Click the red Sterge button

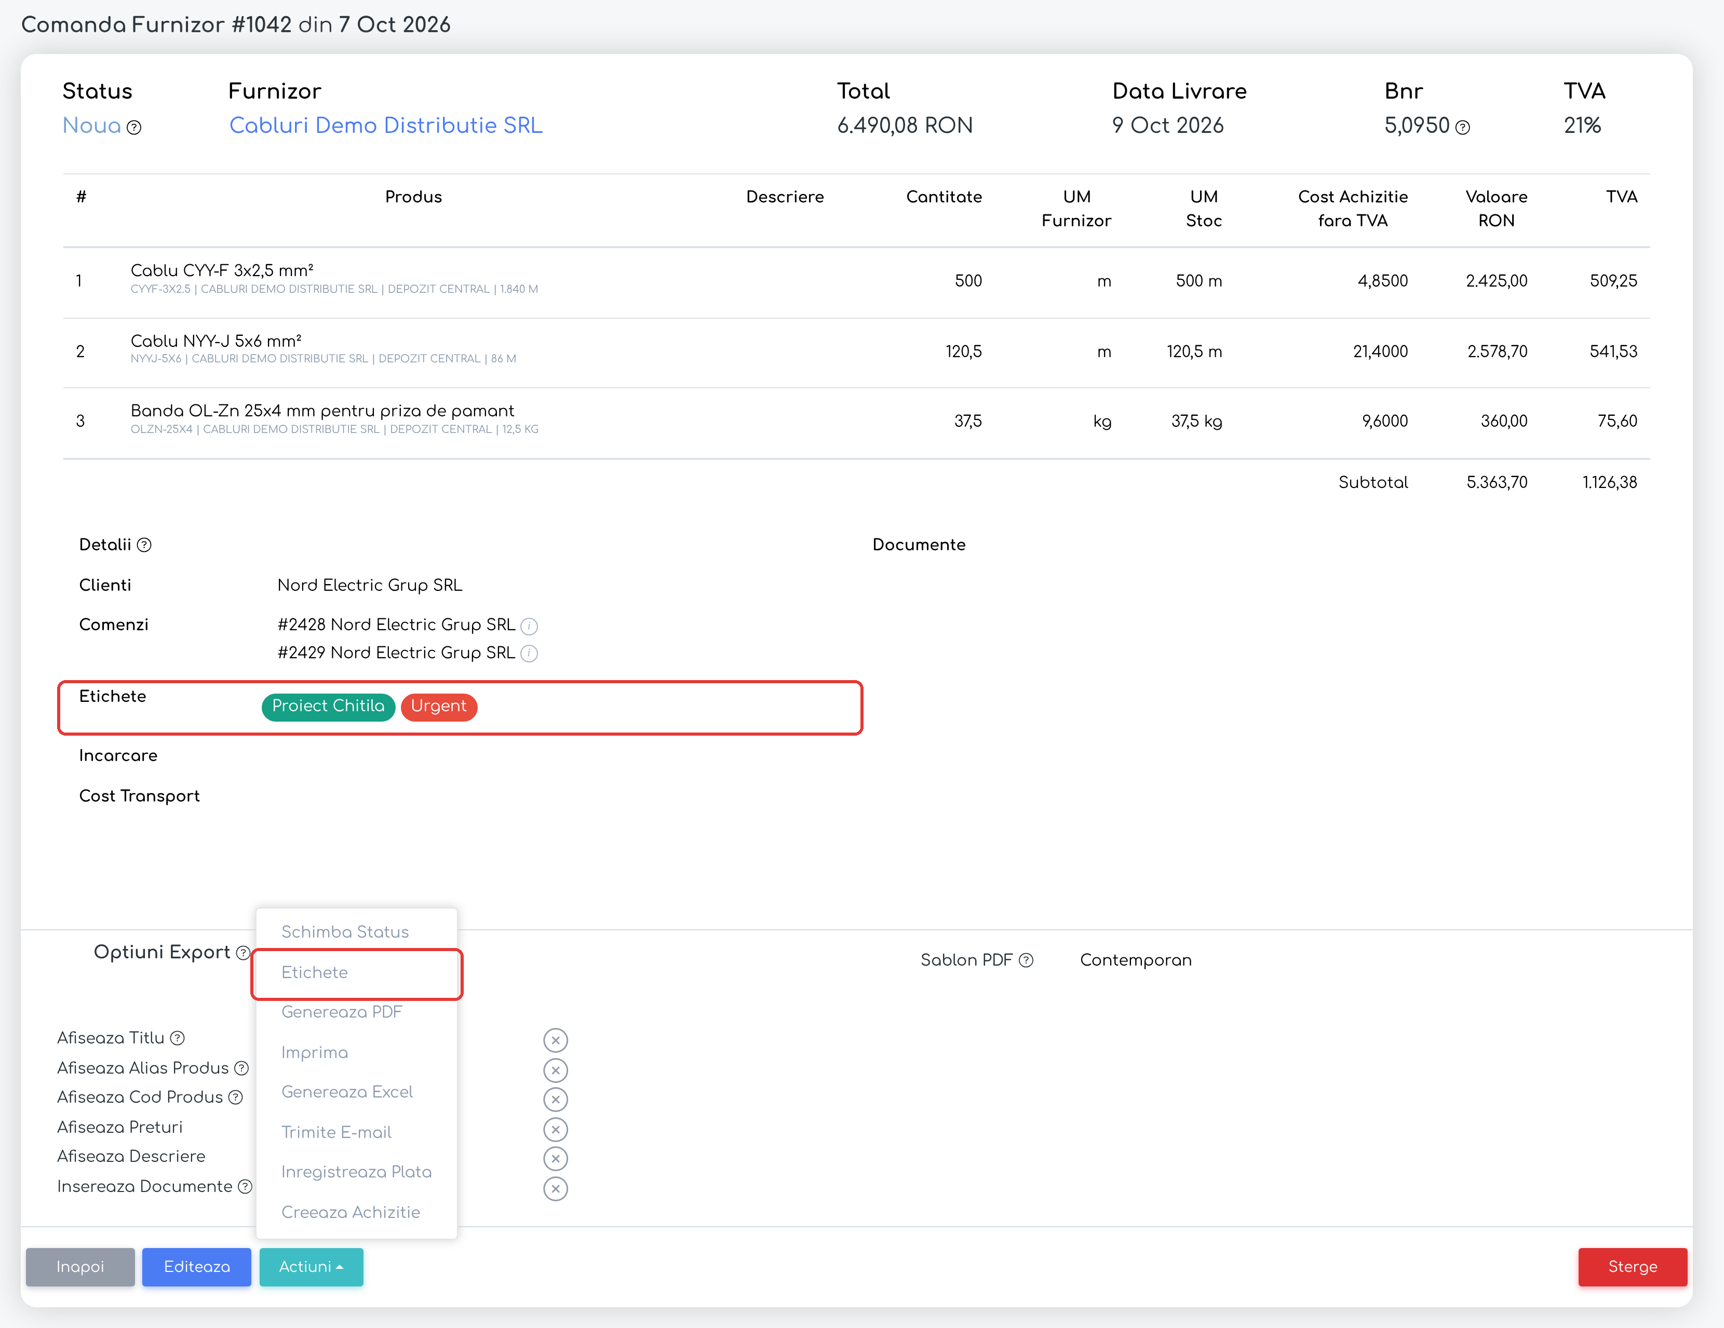[1633, 1267]
